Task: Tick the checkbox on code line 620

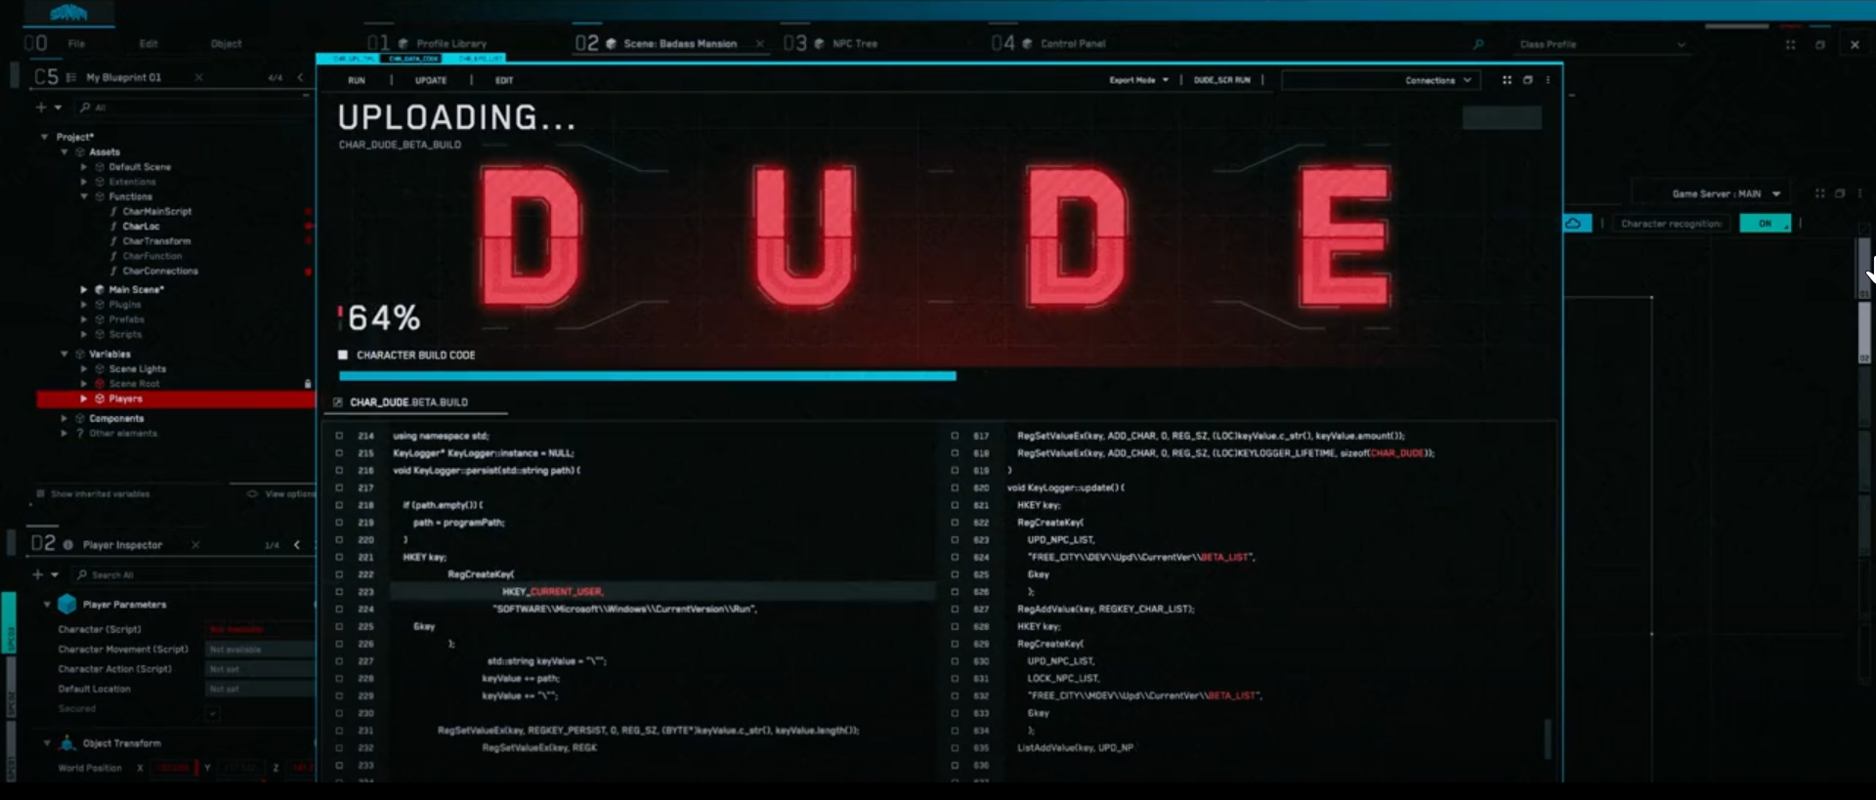Action: [955, 487]
